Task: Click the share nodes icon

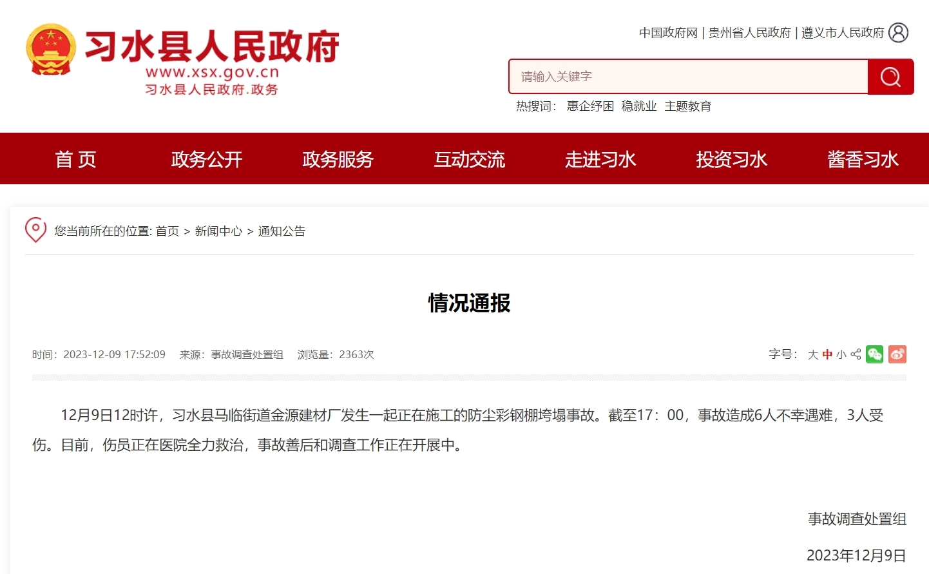Action: (x=856, y=354)
